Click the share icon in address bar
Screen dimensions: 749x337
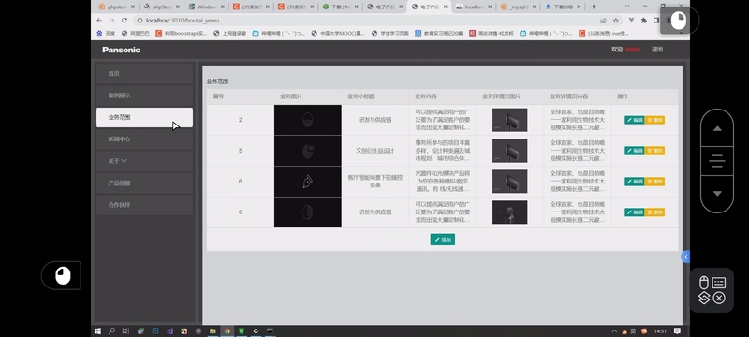603,21
